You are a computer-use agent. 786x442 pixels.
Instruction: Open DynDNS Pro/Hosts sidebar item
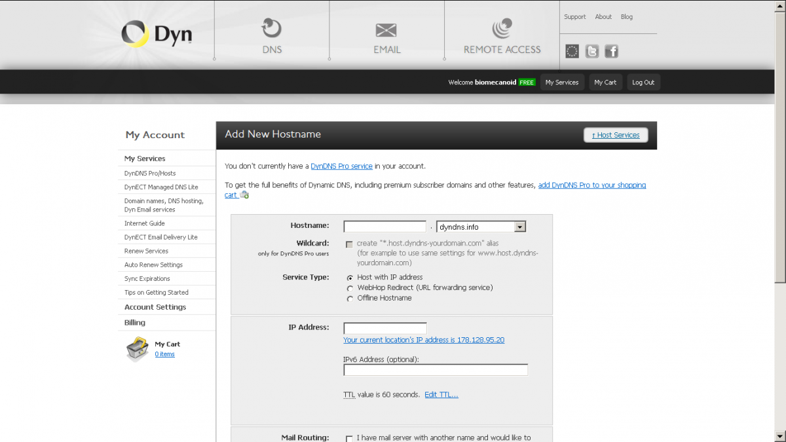(x=150, y=174)
